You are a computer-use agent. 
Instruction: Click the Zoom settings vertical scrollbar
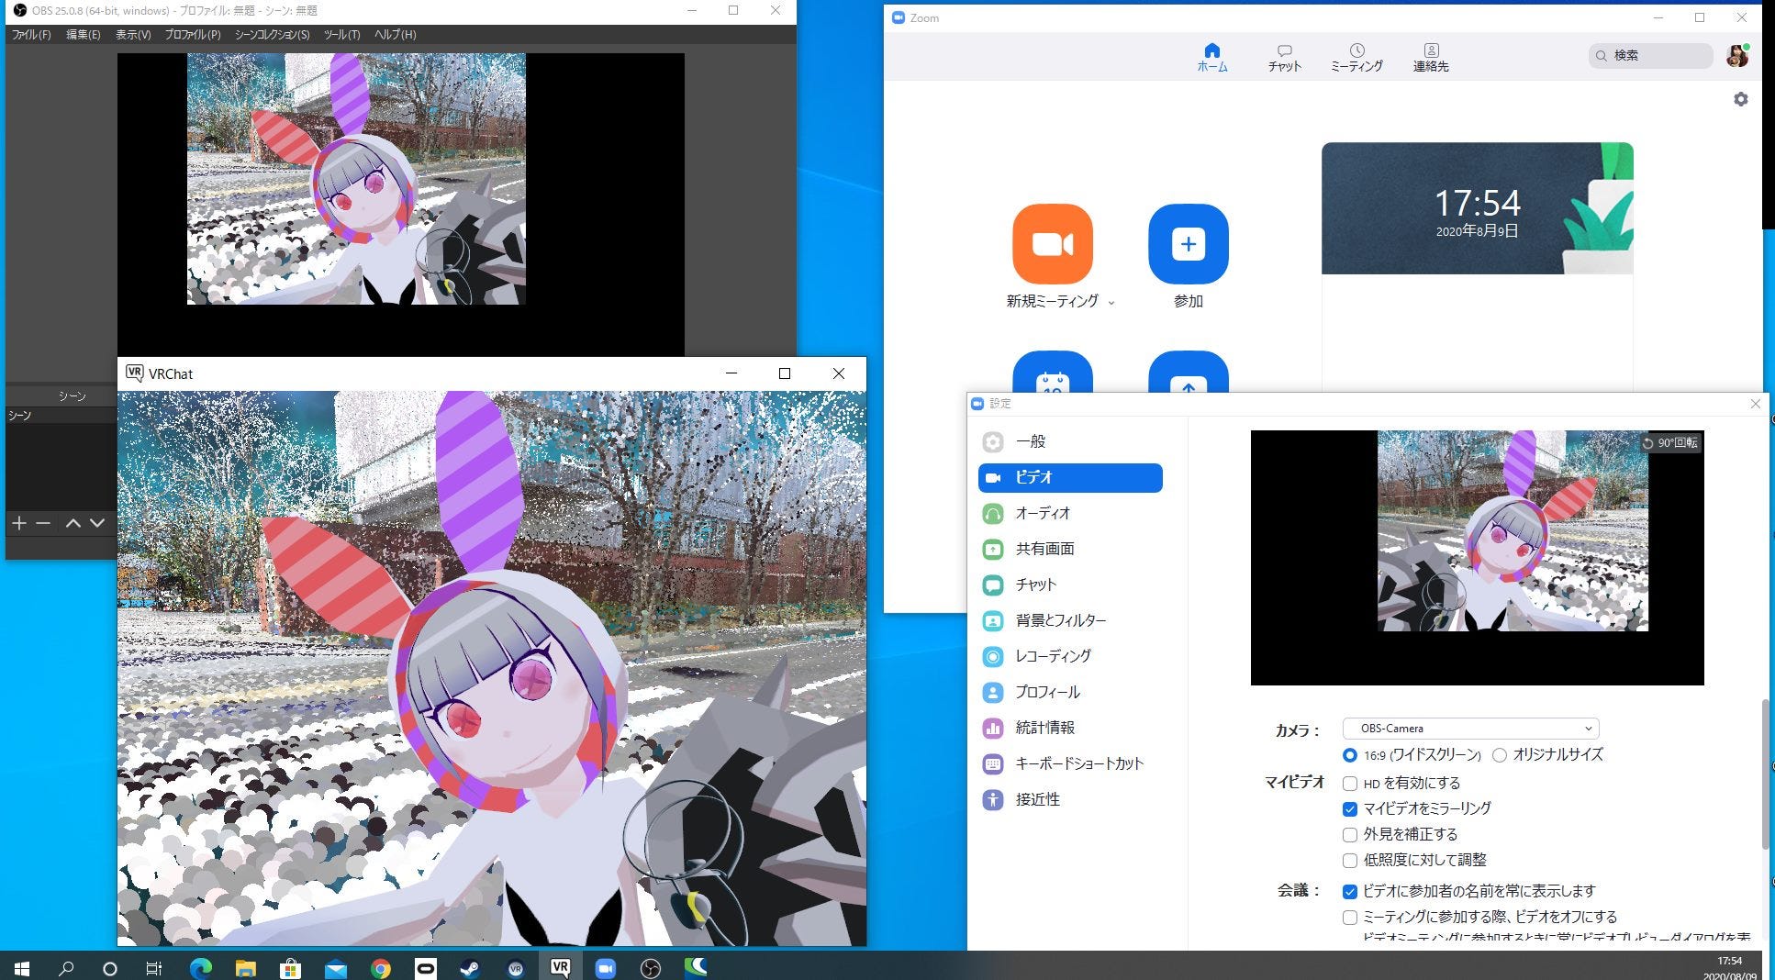pyautogui.click(x=1765, y=775)
